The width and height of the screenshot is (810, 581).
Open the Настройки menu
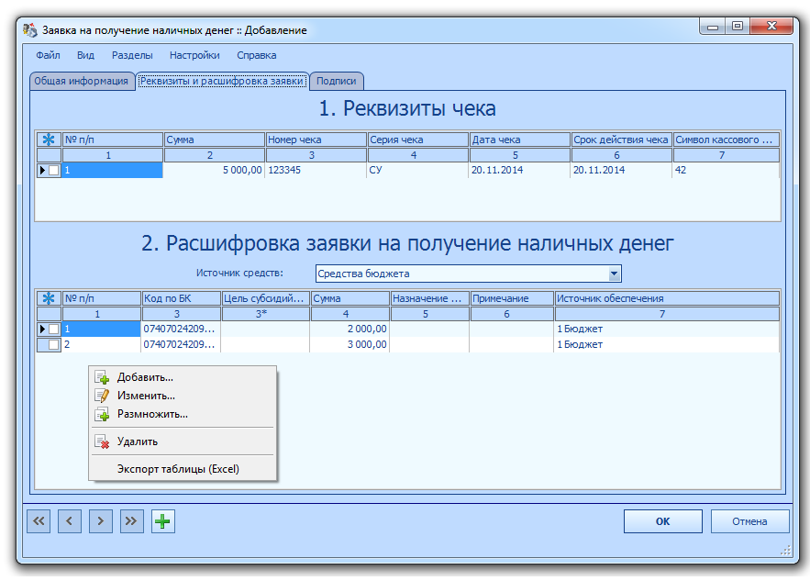194,55
